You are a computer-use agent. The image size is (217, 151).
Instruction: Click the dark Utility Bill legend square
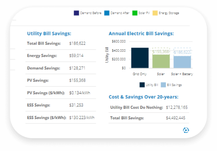click(142, 85)
